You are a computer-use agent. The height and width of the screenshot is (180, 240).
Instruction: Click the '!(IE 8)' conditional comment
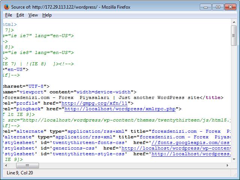36,64
